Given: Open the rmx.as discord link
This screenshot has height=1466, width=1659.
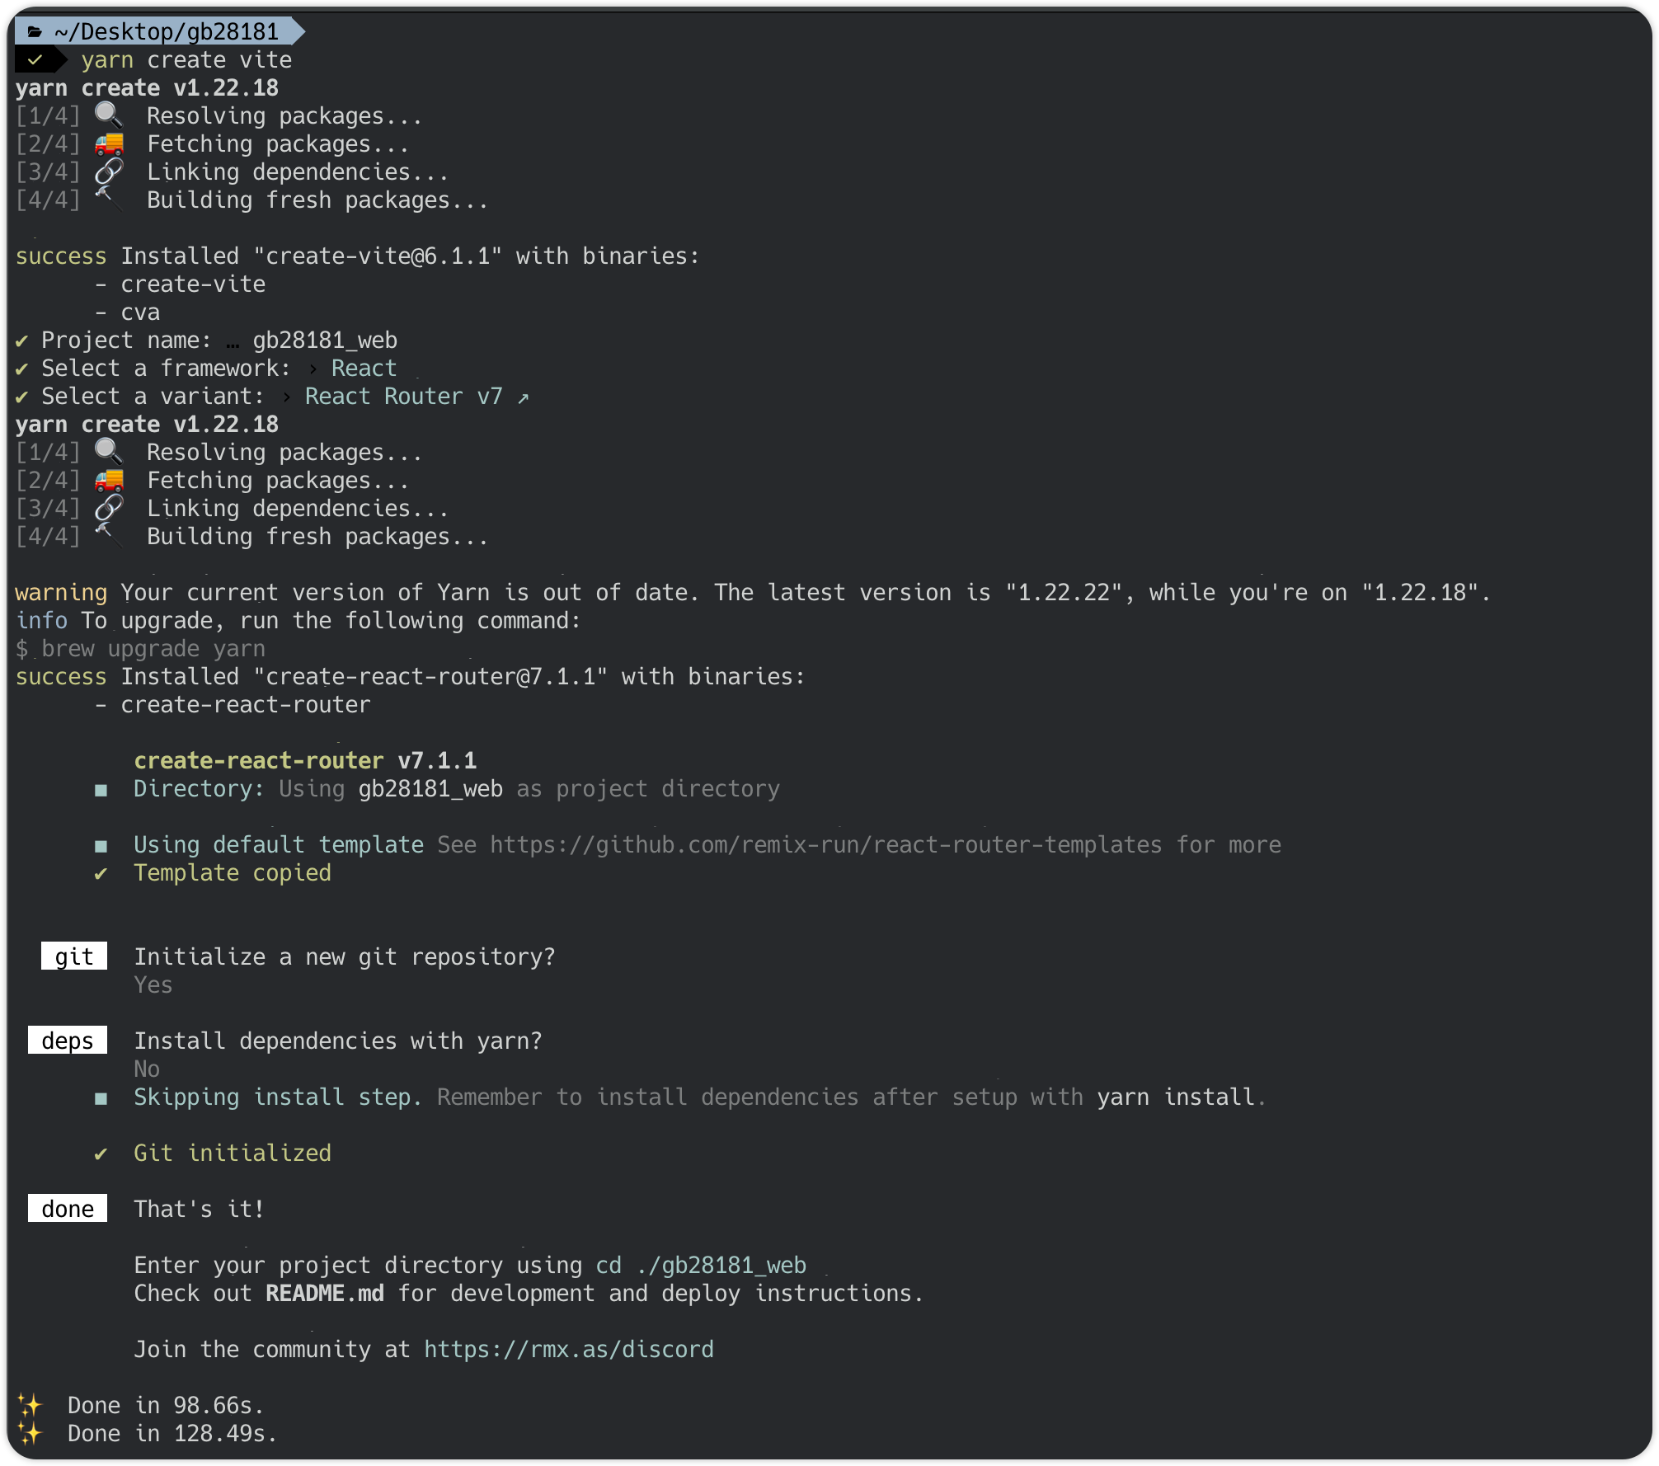Looking at the screenshot, I should coord(568,1349).
